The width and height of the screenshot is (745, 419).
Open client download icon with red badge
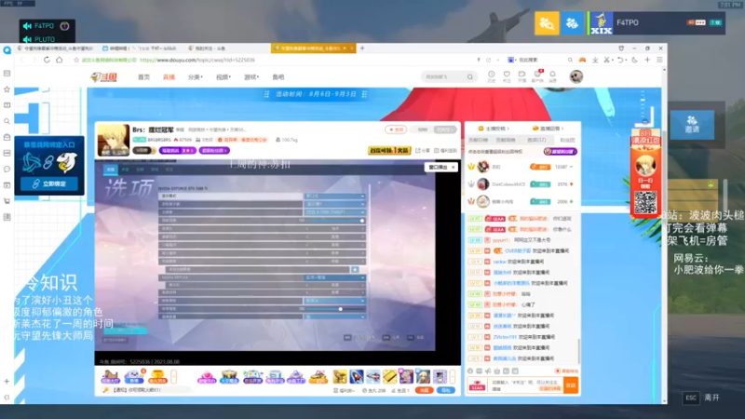pos(537,74)
